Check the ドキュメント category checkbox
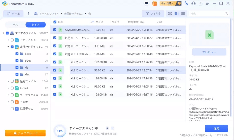Screen dimensions: 234x140 pos(12,40)
